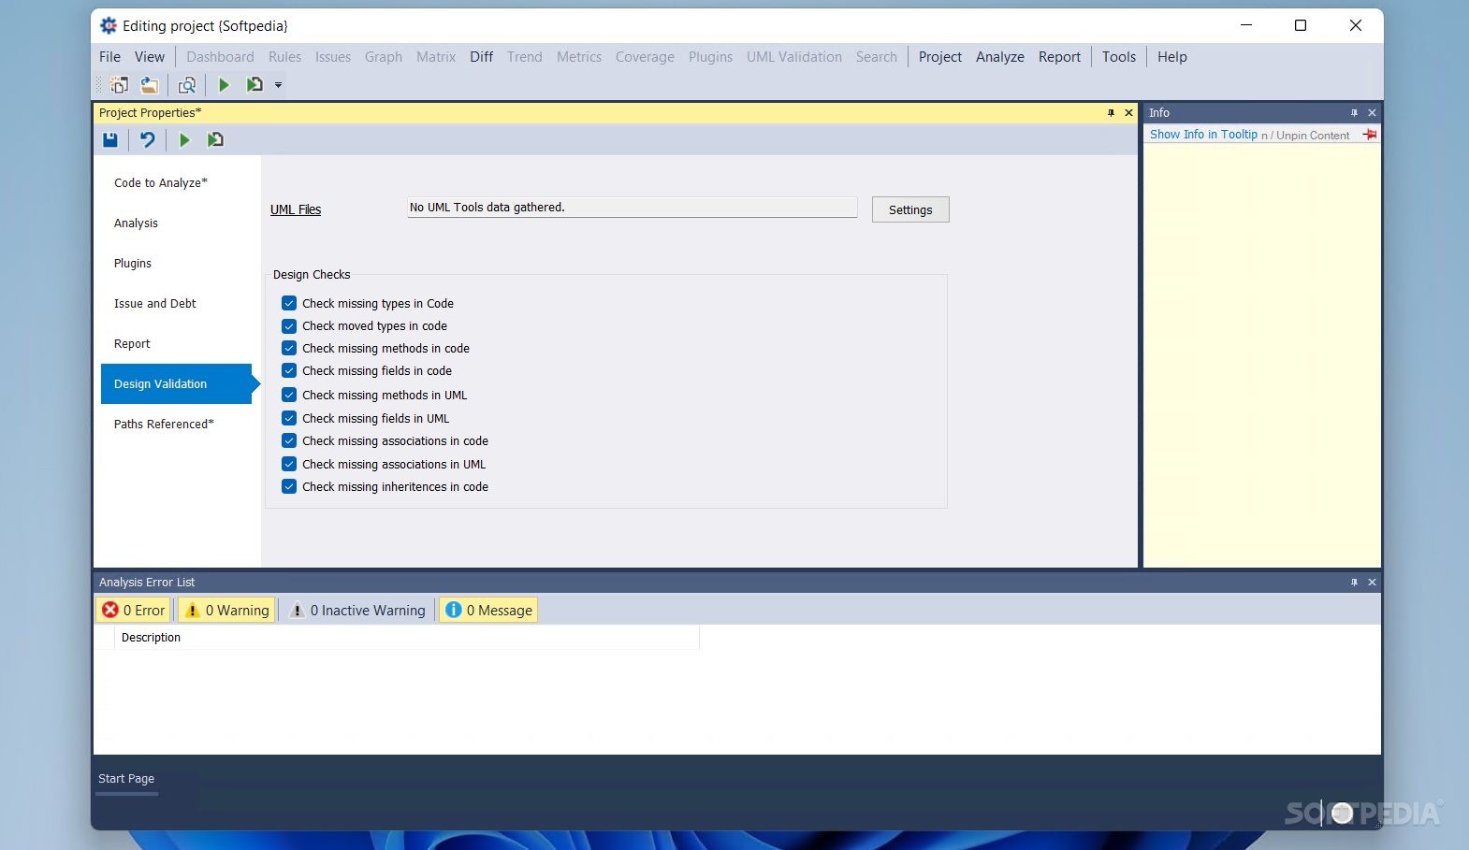This screenshot has height=850, width=1469.
Task: Click the UML Settings button
Action: (910, 209)
